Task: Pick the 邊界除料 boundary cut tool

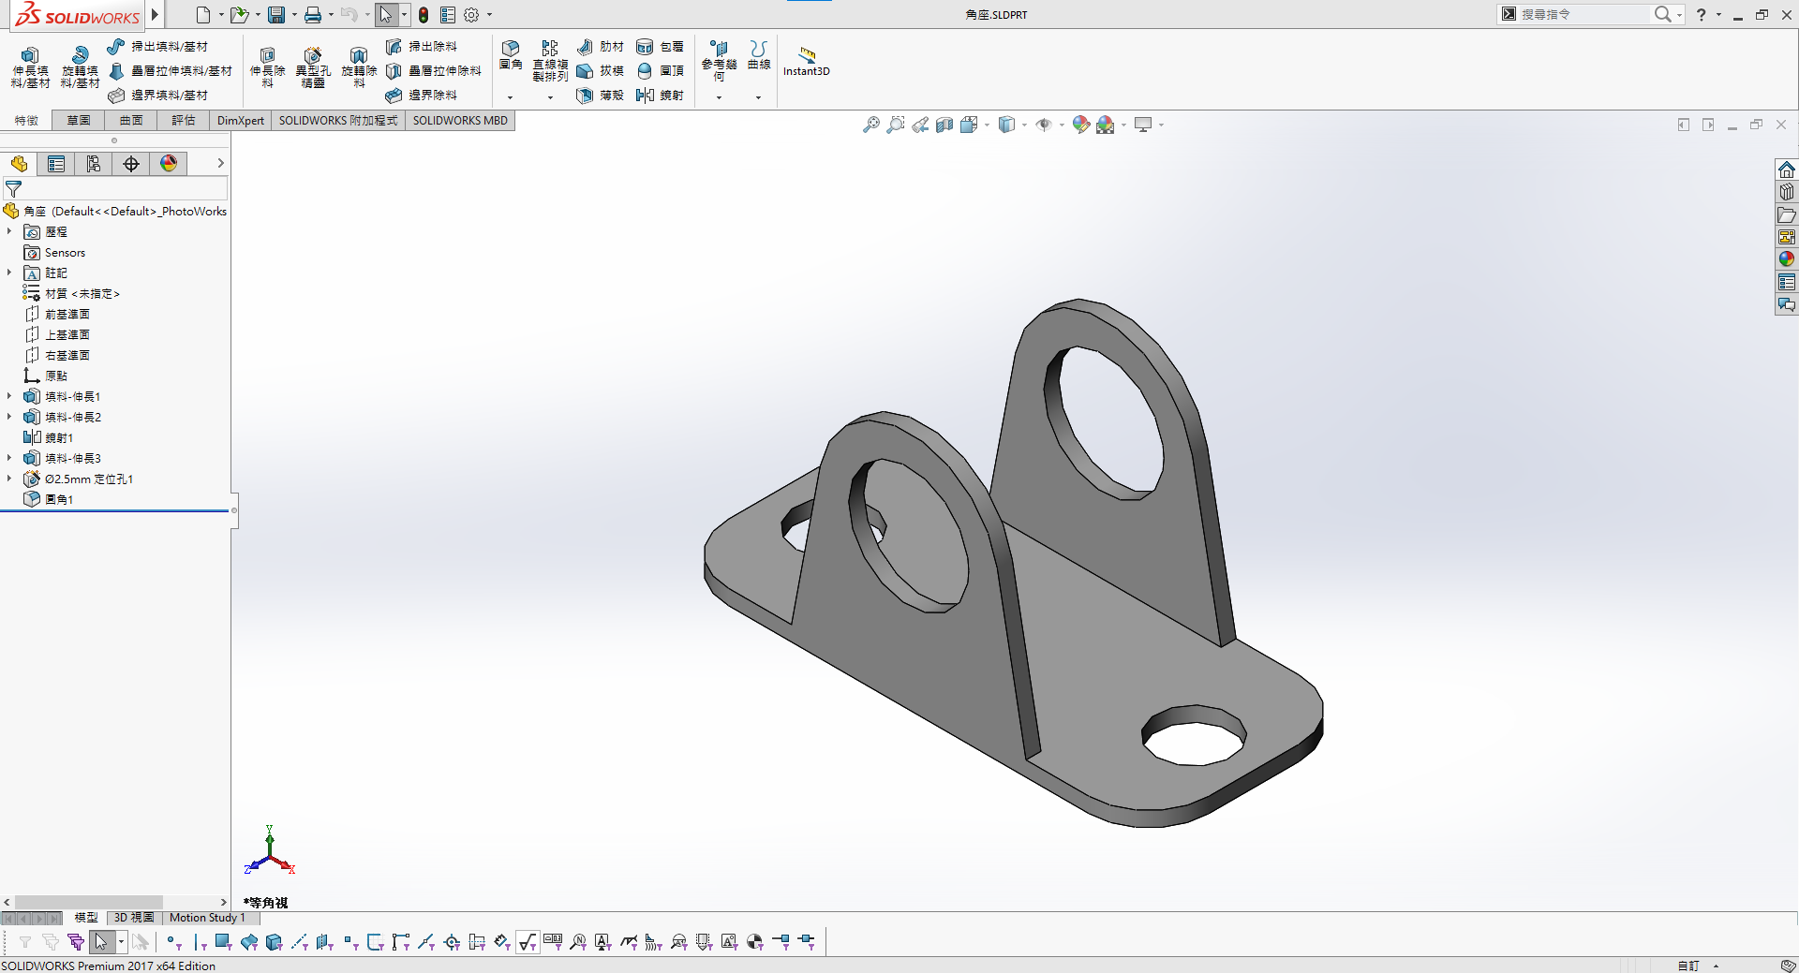Action: coord(422,96)
